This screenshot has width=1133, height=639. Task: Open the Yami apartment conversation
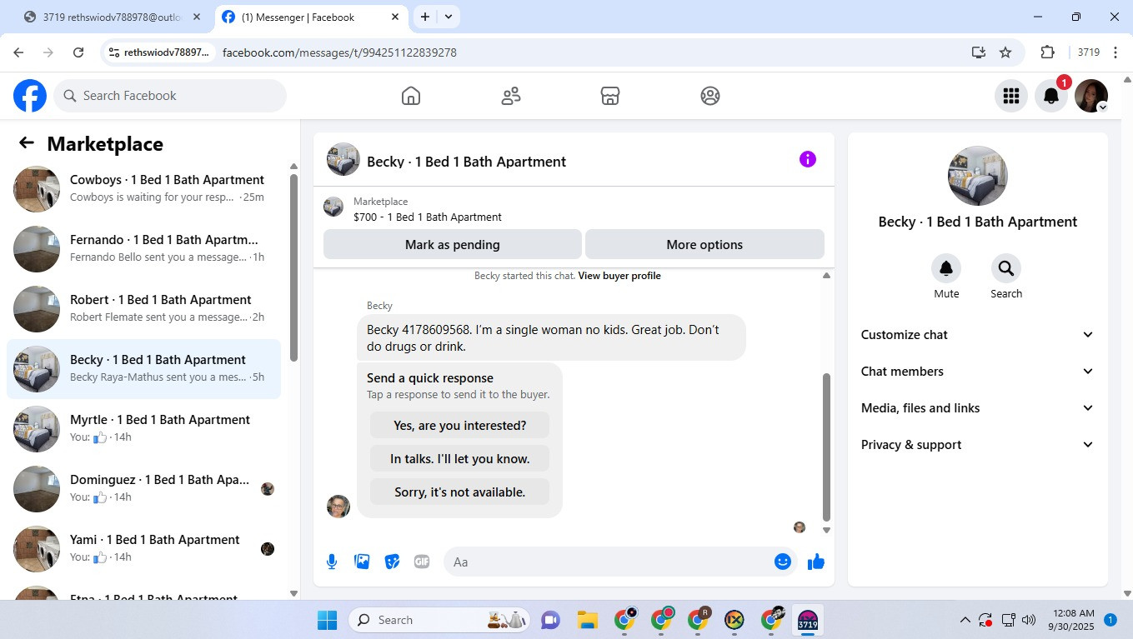pos(143,549)
